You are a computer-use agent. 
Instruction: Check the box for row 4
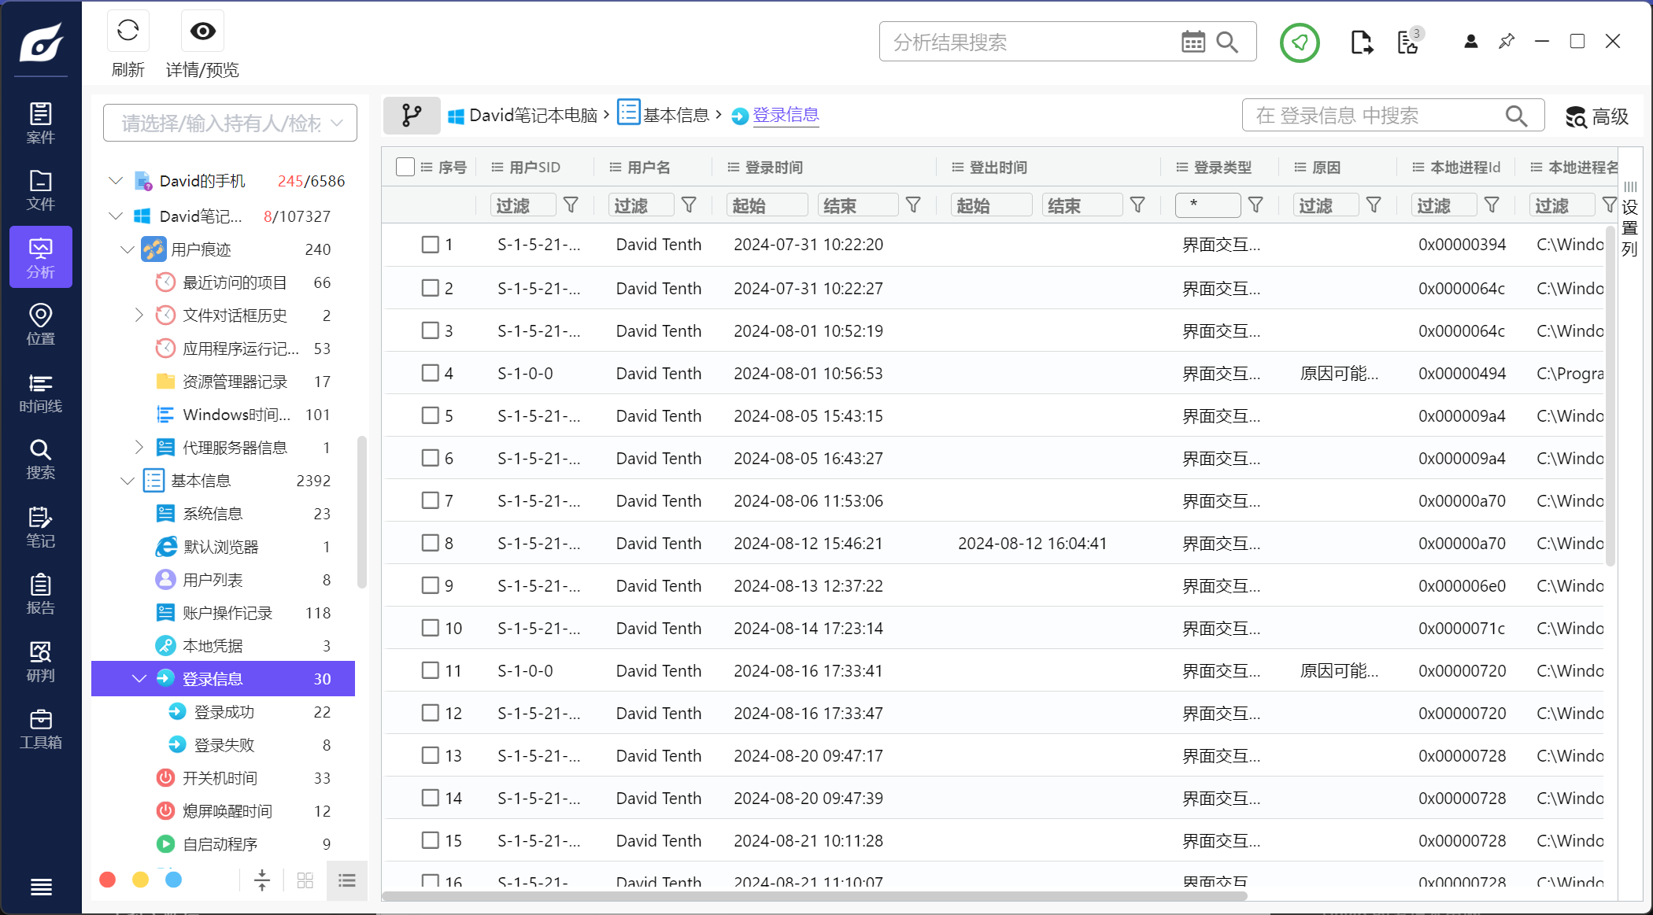point(430,373)
